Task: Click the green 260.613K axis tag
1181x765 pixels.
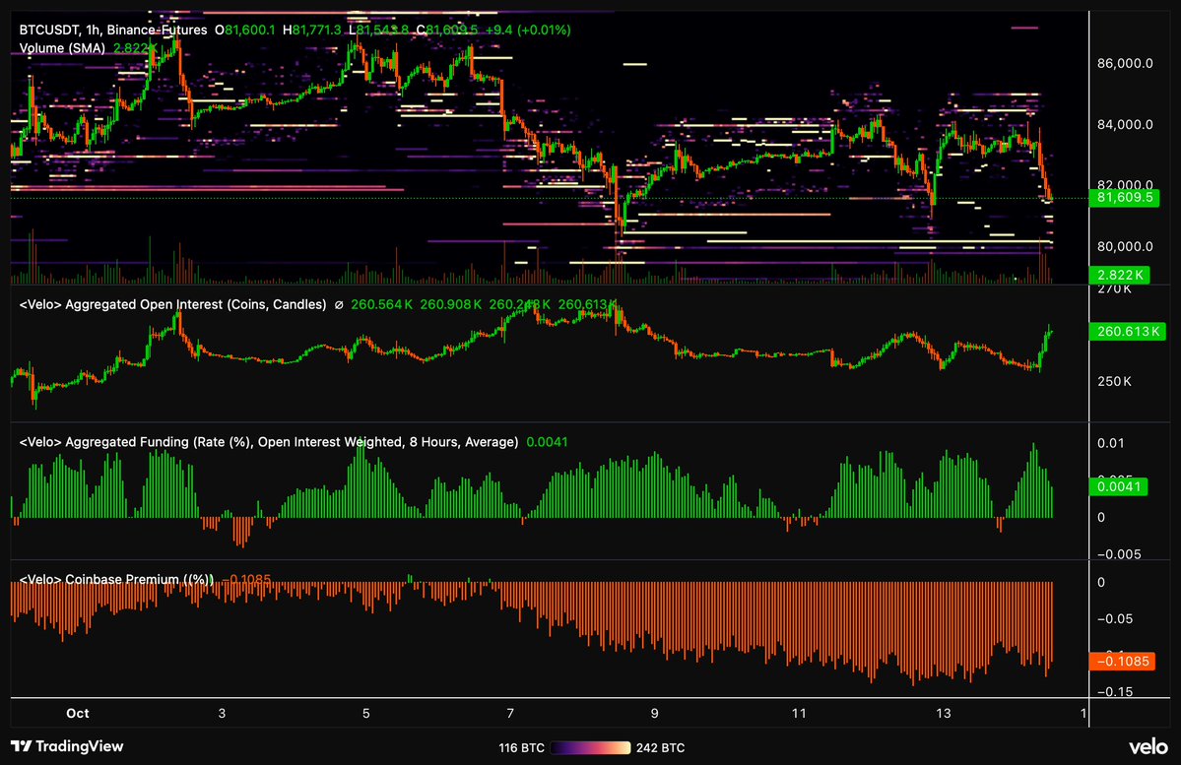Action: (x=1128, y=331)
